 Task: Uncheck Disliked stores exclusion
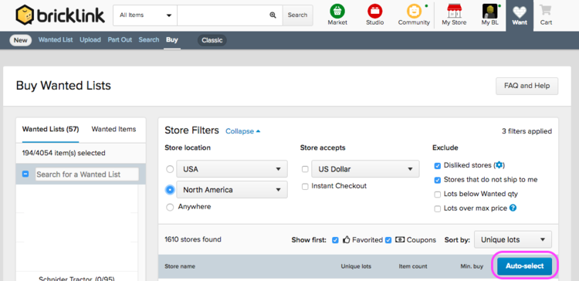437,166
